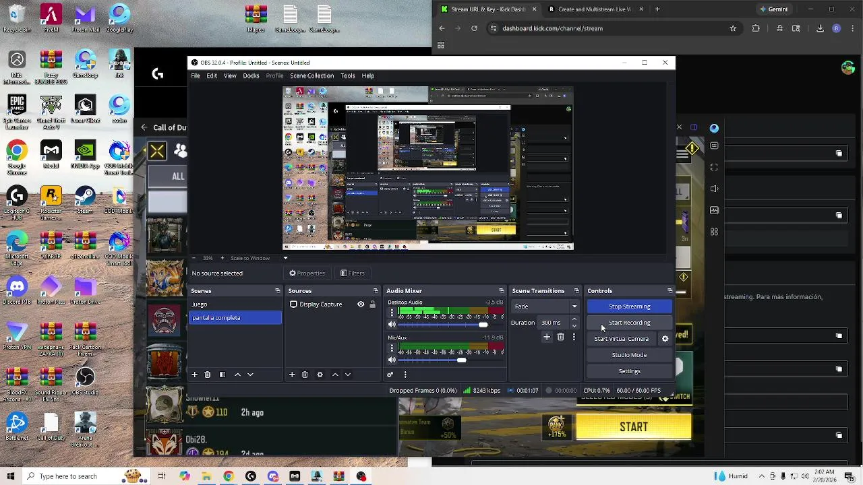This screenshot has height=485, width=863.
Task: Open advanced audio properties gear in Audio Mixer
Action: point(390,375)
